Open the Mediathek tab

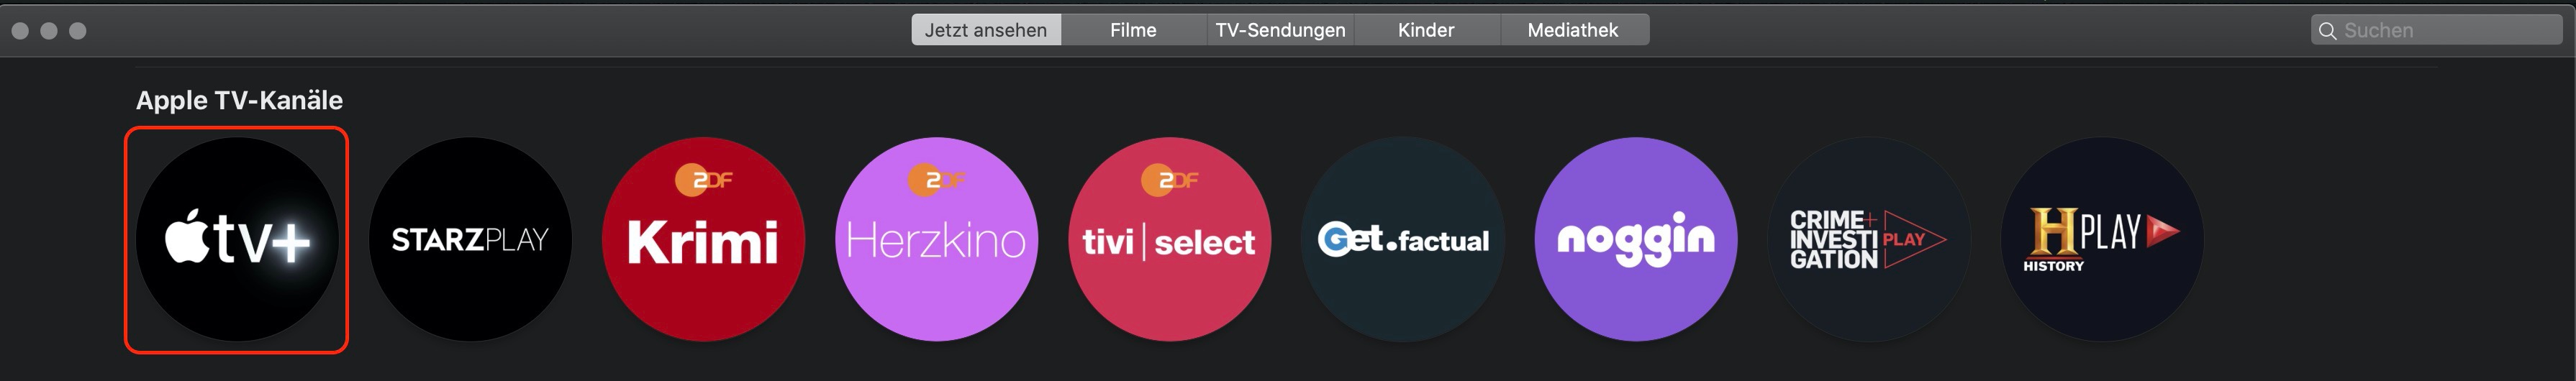click(1572, 30)
